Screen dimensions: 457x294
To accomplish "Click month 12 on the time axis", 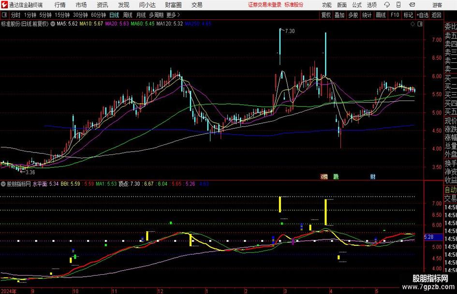I will [160, 291].
